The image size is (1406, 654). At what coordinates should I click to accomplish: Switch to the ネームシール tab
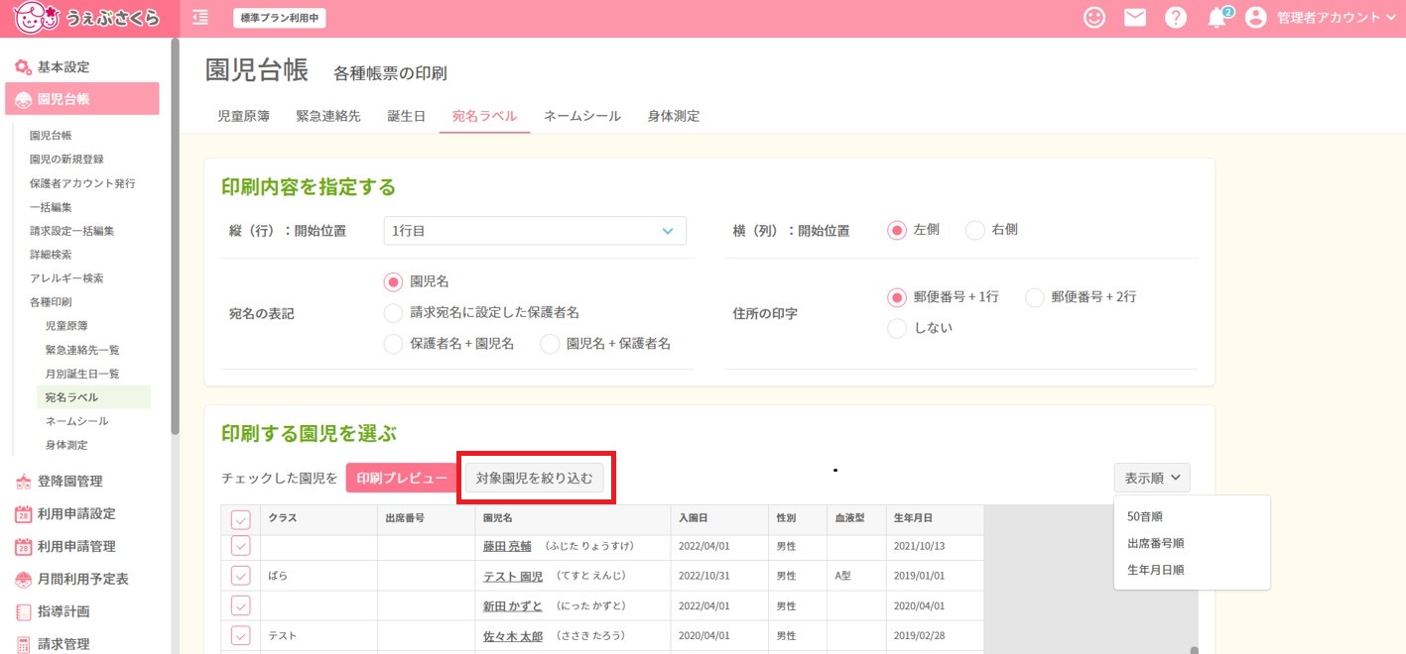point(580,116)
